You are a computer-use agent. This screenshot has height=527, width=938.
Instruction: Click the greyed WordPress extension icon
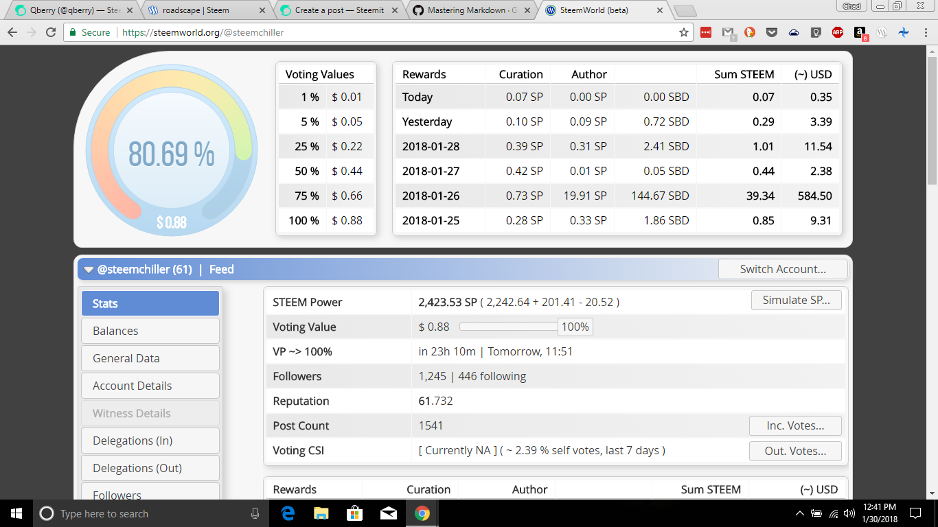coord(882,32)
